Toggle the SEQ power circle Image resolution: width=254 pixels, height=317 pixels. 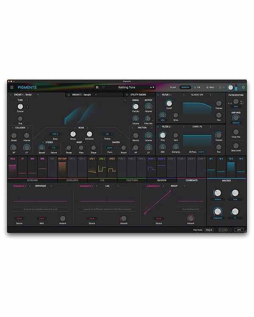(207, 87)
